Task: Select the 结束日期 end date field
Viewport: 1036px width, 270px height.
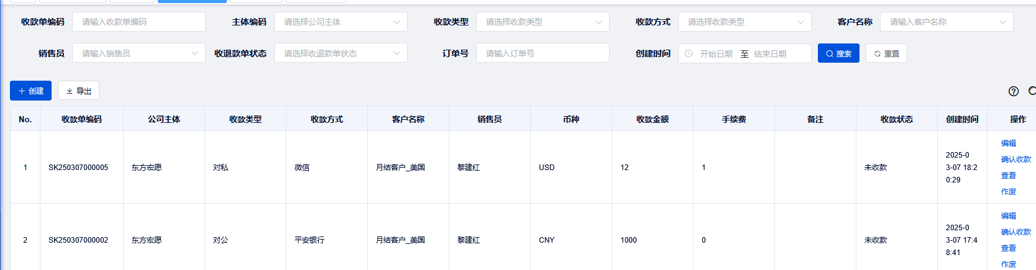Action: (x=770, y=54)
